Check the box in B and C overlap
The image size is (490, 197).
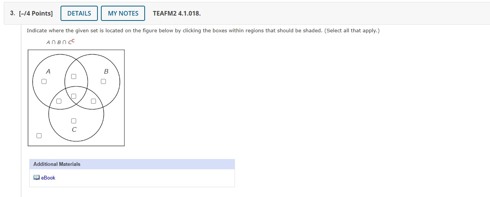(x=93, y=101)
